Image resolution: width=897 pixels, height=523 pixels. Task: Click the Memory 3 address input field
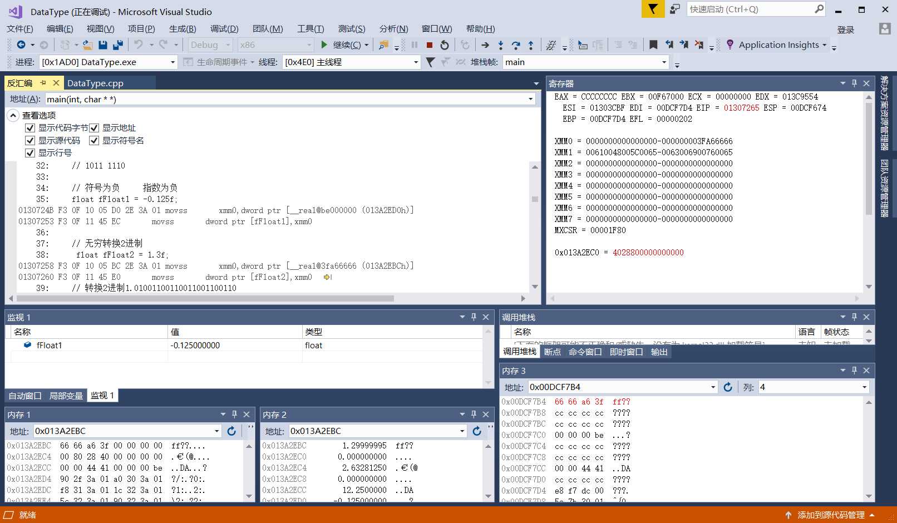[619, 387]
